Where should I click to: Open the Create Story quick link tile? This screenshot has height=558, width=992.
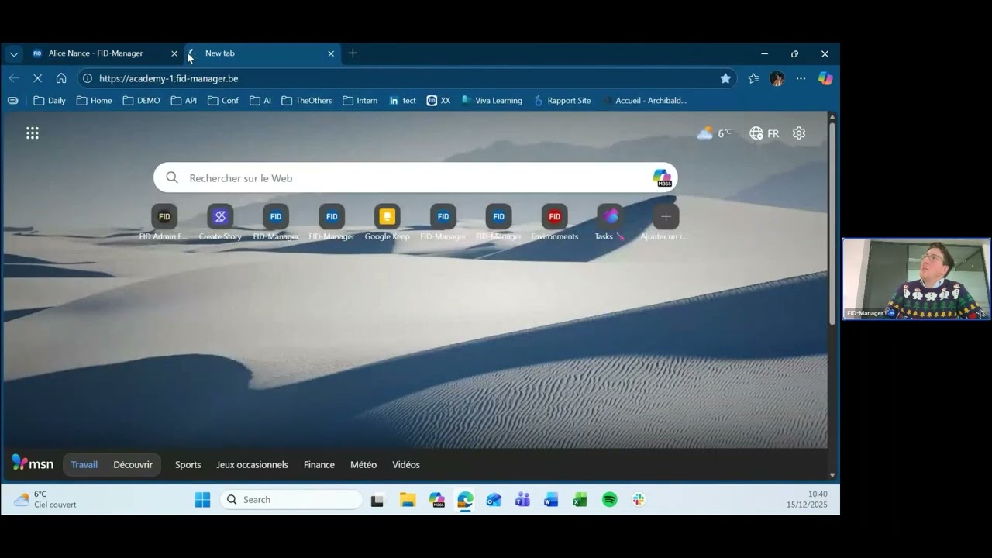[220, 223]
